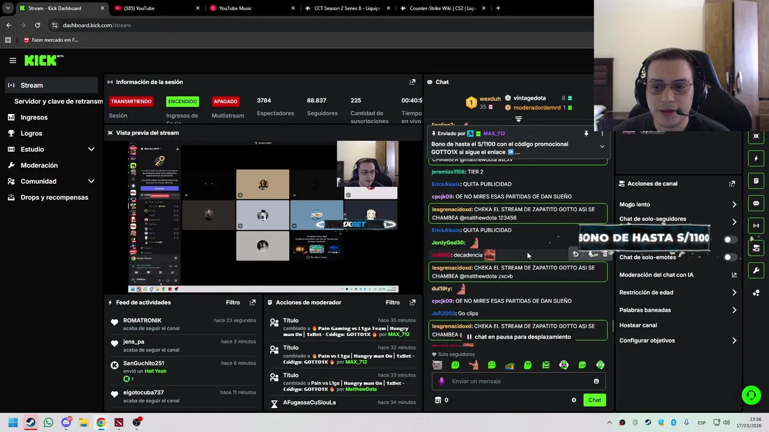This screenshot has height=432, width=769.
Task: Pop out the Acciones de moderador panel
Action: (x=412, y=302)
